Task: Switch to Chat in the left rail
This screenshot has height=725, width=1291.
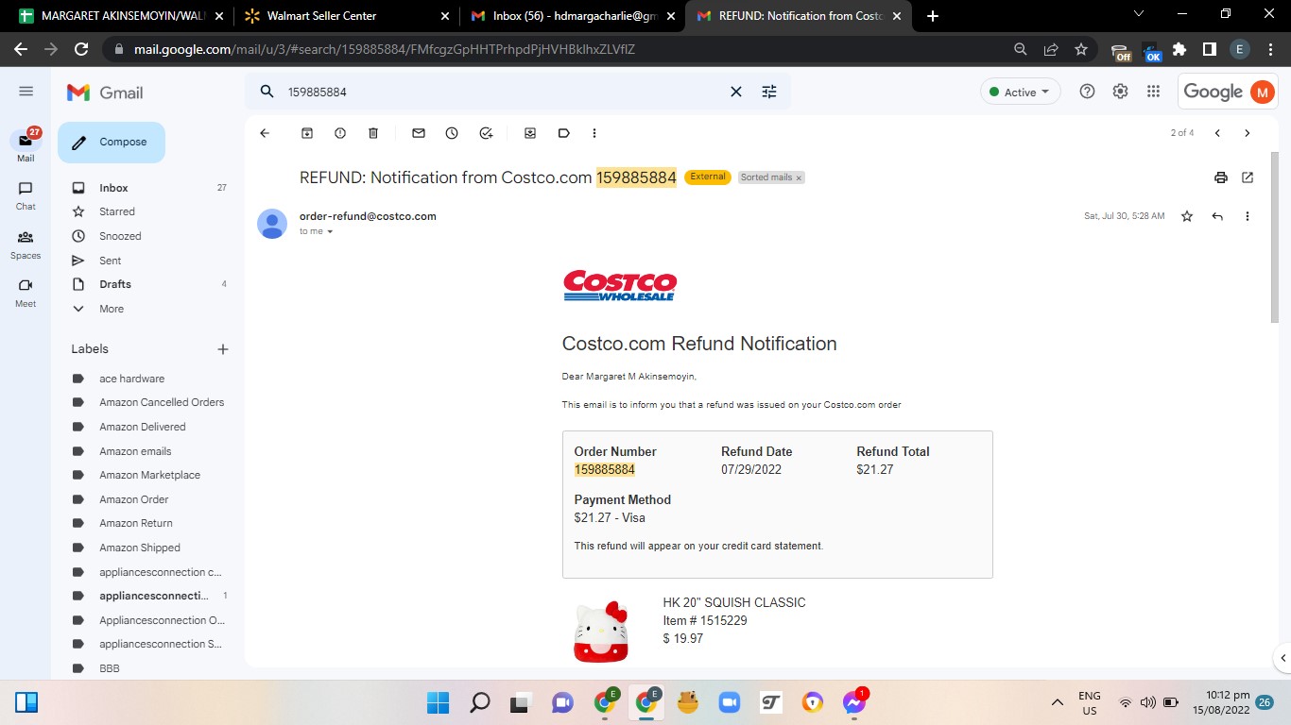Action: pyautogui.click(x=26, y=195)
